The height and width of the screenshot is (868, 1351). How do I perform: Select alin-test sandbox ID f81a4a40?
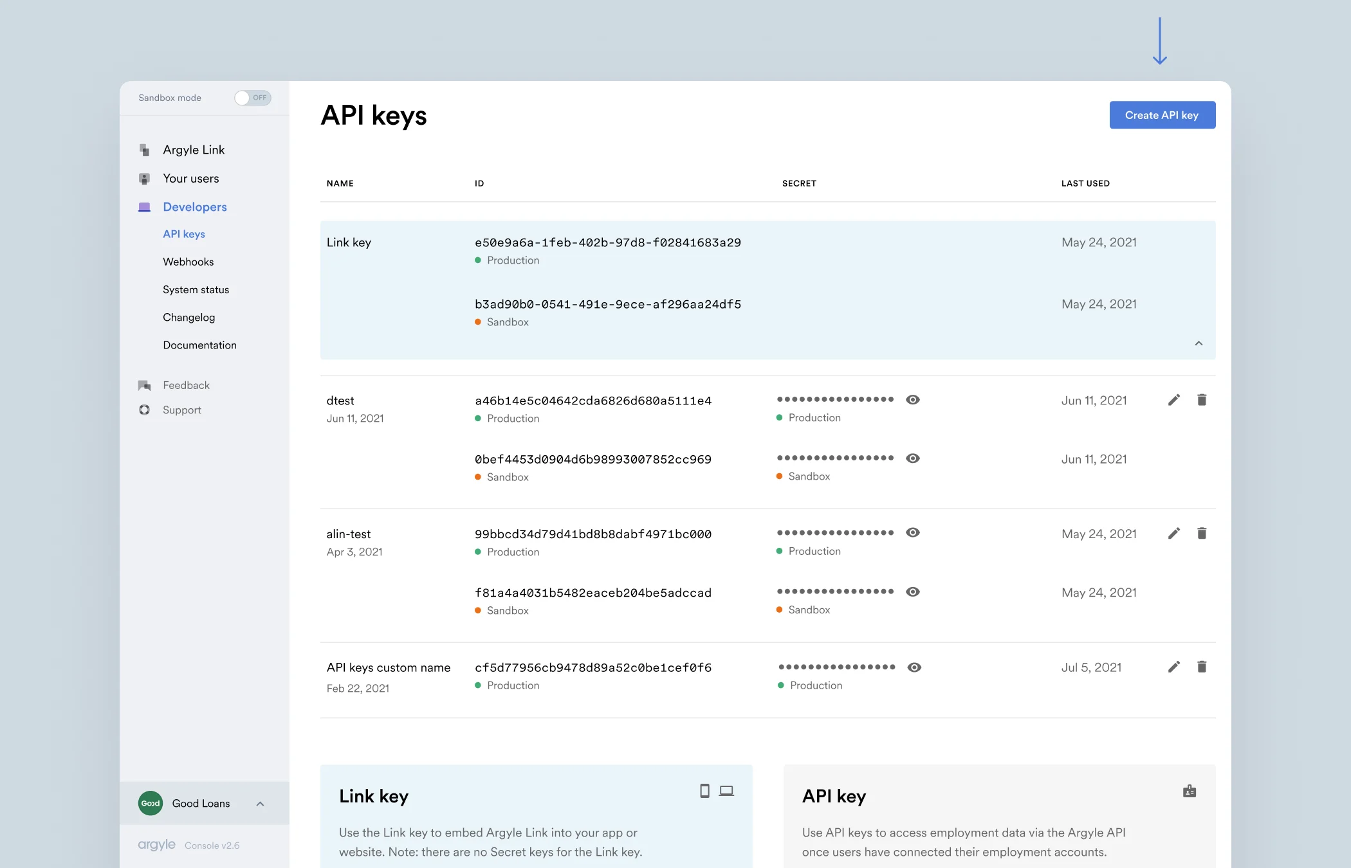click(593, 592)
